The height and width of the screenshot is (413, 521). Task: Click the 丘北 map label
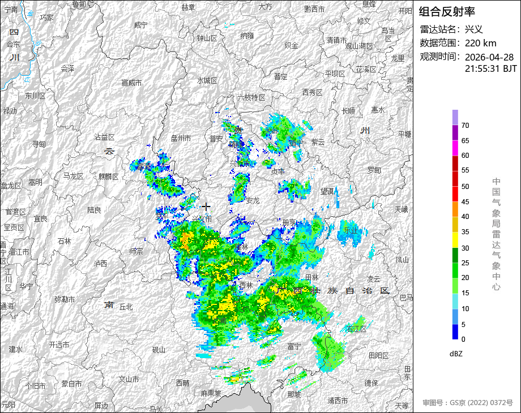(x=126, y=307)
